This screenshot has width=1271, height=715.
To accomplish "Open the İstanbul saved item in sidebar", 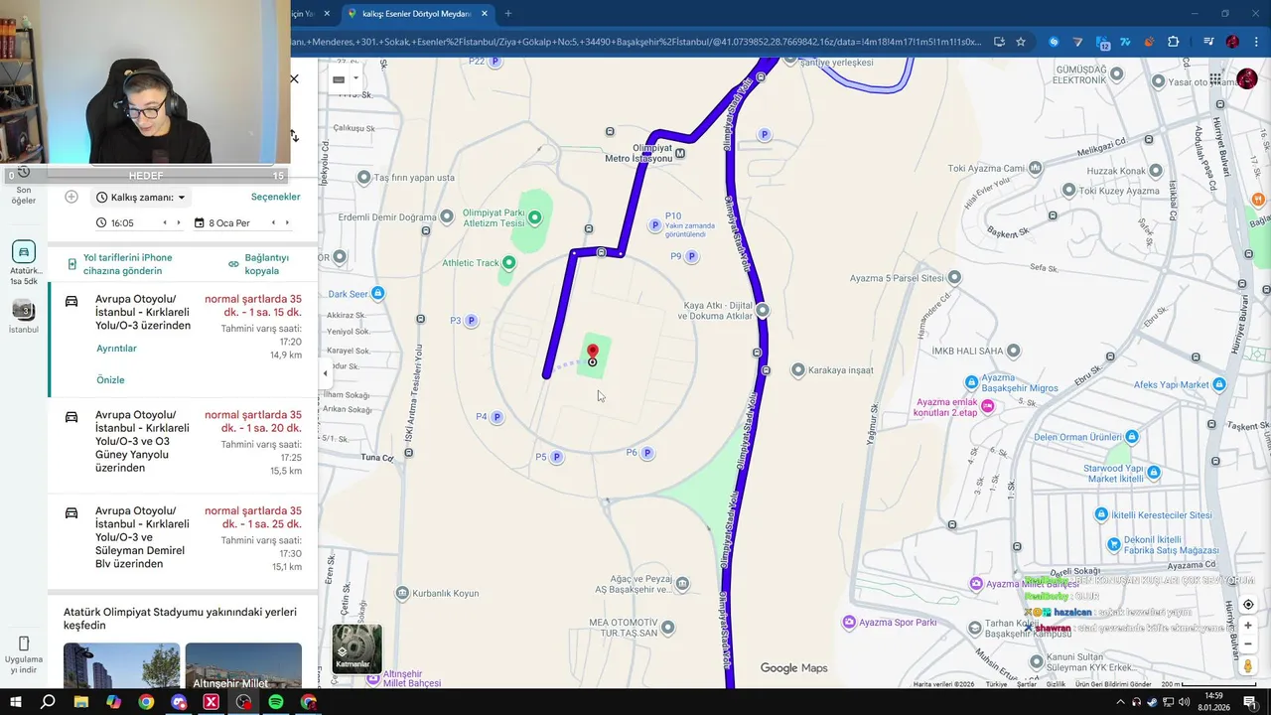I will 24,311.
